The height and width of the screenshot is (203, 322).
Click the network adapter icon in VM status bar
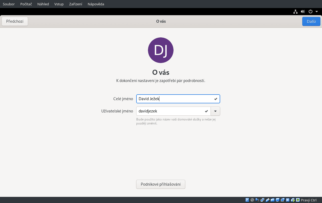pos(262,200)
